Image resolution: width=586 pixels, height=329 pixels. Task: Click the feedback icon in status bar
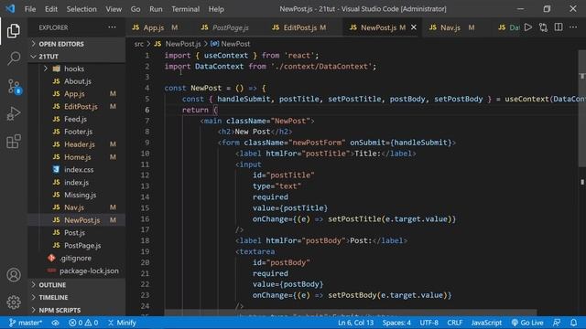[x=557, y=323]
